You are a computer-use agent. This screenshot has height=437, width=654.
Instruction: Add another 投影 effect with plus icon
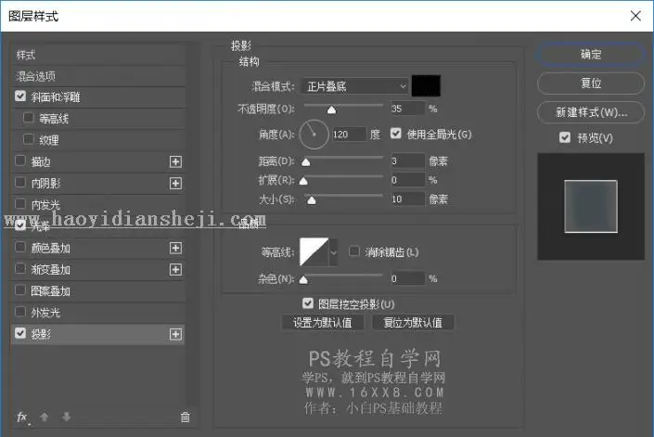point(175,334)
